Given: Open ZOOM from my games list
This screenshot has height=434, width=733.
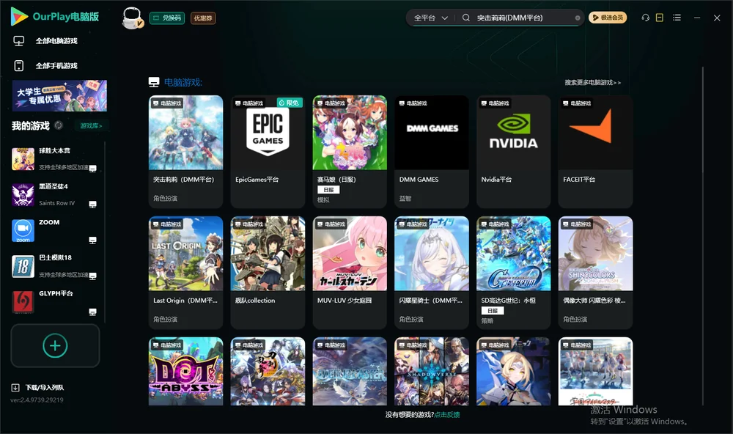Looking at the screenshot, I should tap(54, 230).
